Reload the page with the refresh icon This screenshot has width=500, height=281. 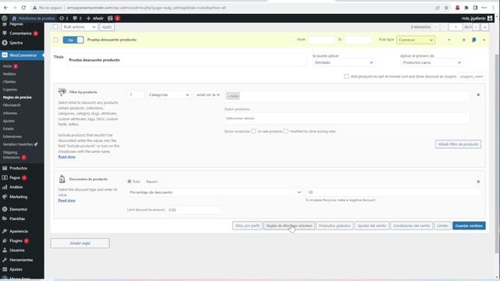tap(23, 7)
